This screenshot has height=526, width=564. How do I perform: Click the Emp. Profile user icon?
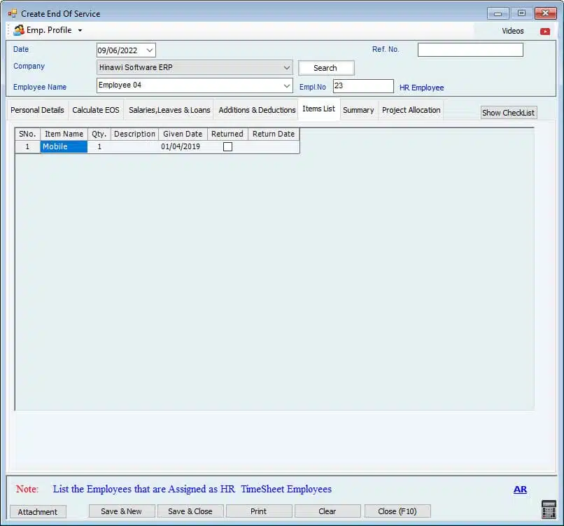coord(19,30)
